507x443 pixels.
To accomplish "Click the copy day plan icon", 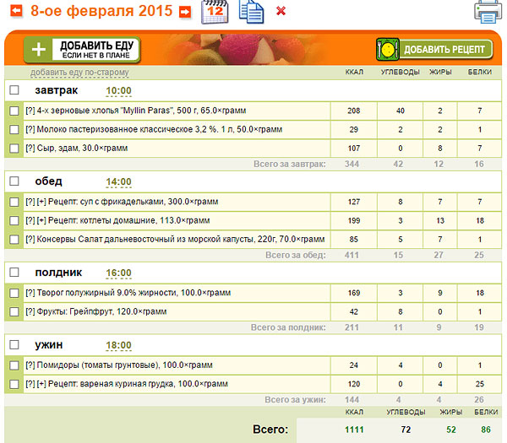I will (251, 13).
